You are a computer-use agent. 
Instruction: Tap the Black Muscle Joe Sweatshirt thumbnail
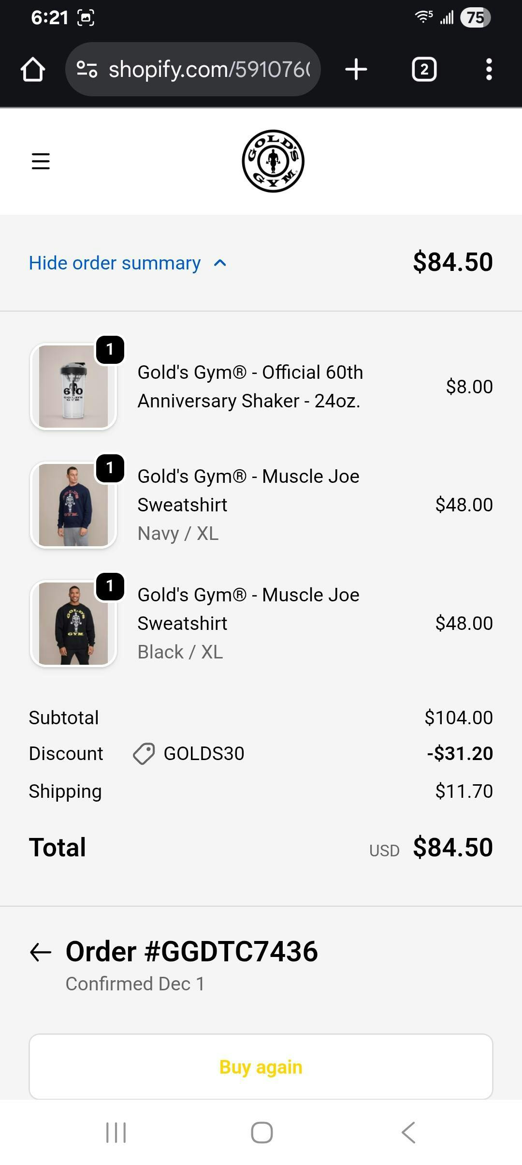tap(73, 624)
